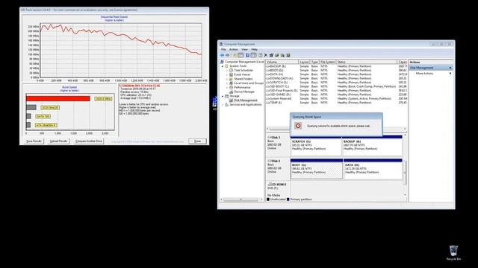Image resolution: width=478 pixels, height=268 pixels.
Task: Select BACKUP (B:) row in volume list
Action: tap(336, 66)
